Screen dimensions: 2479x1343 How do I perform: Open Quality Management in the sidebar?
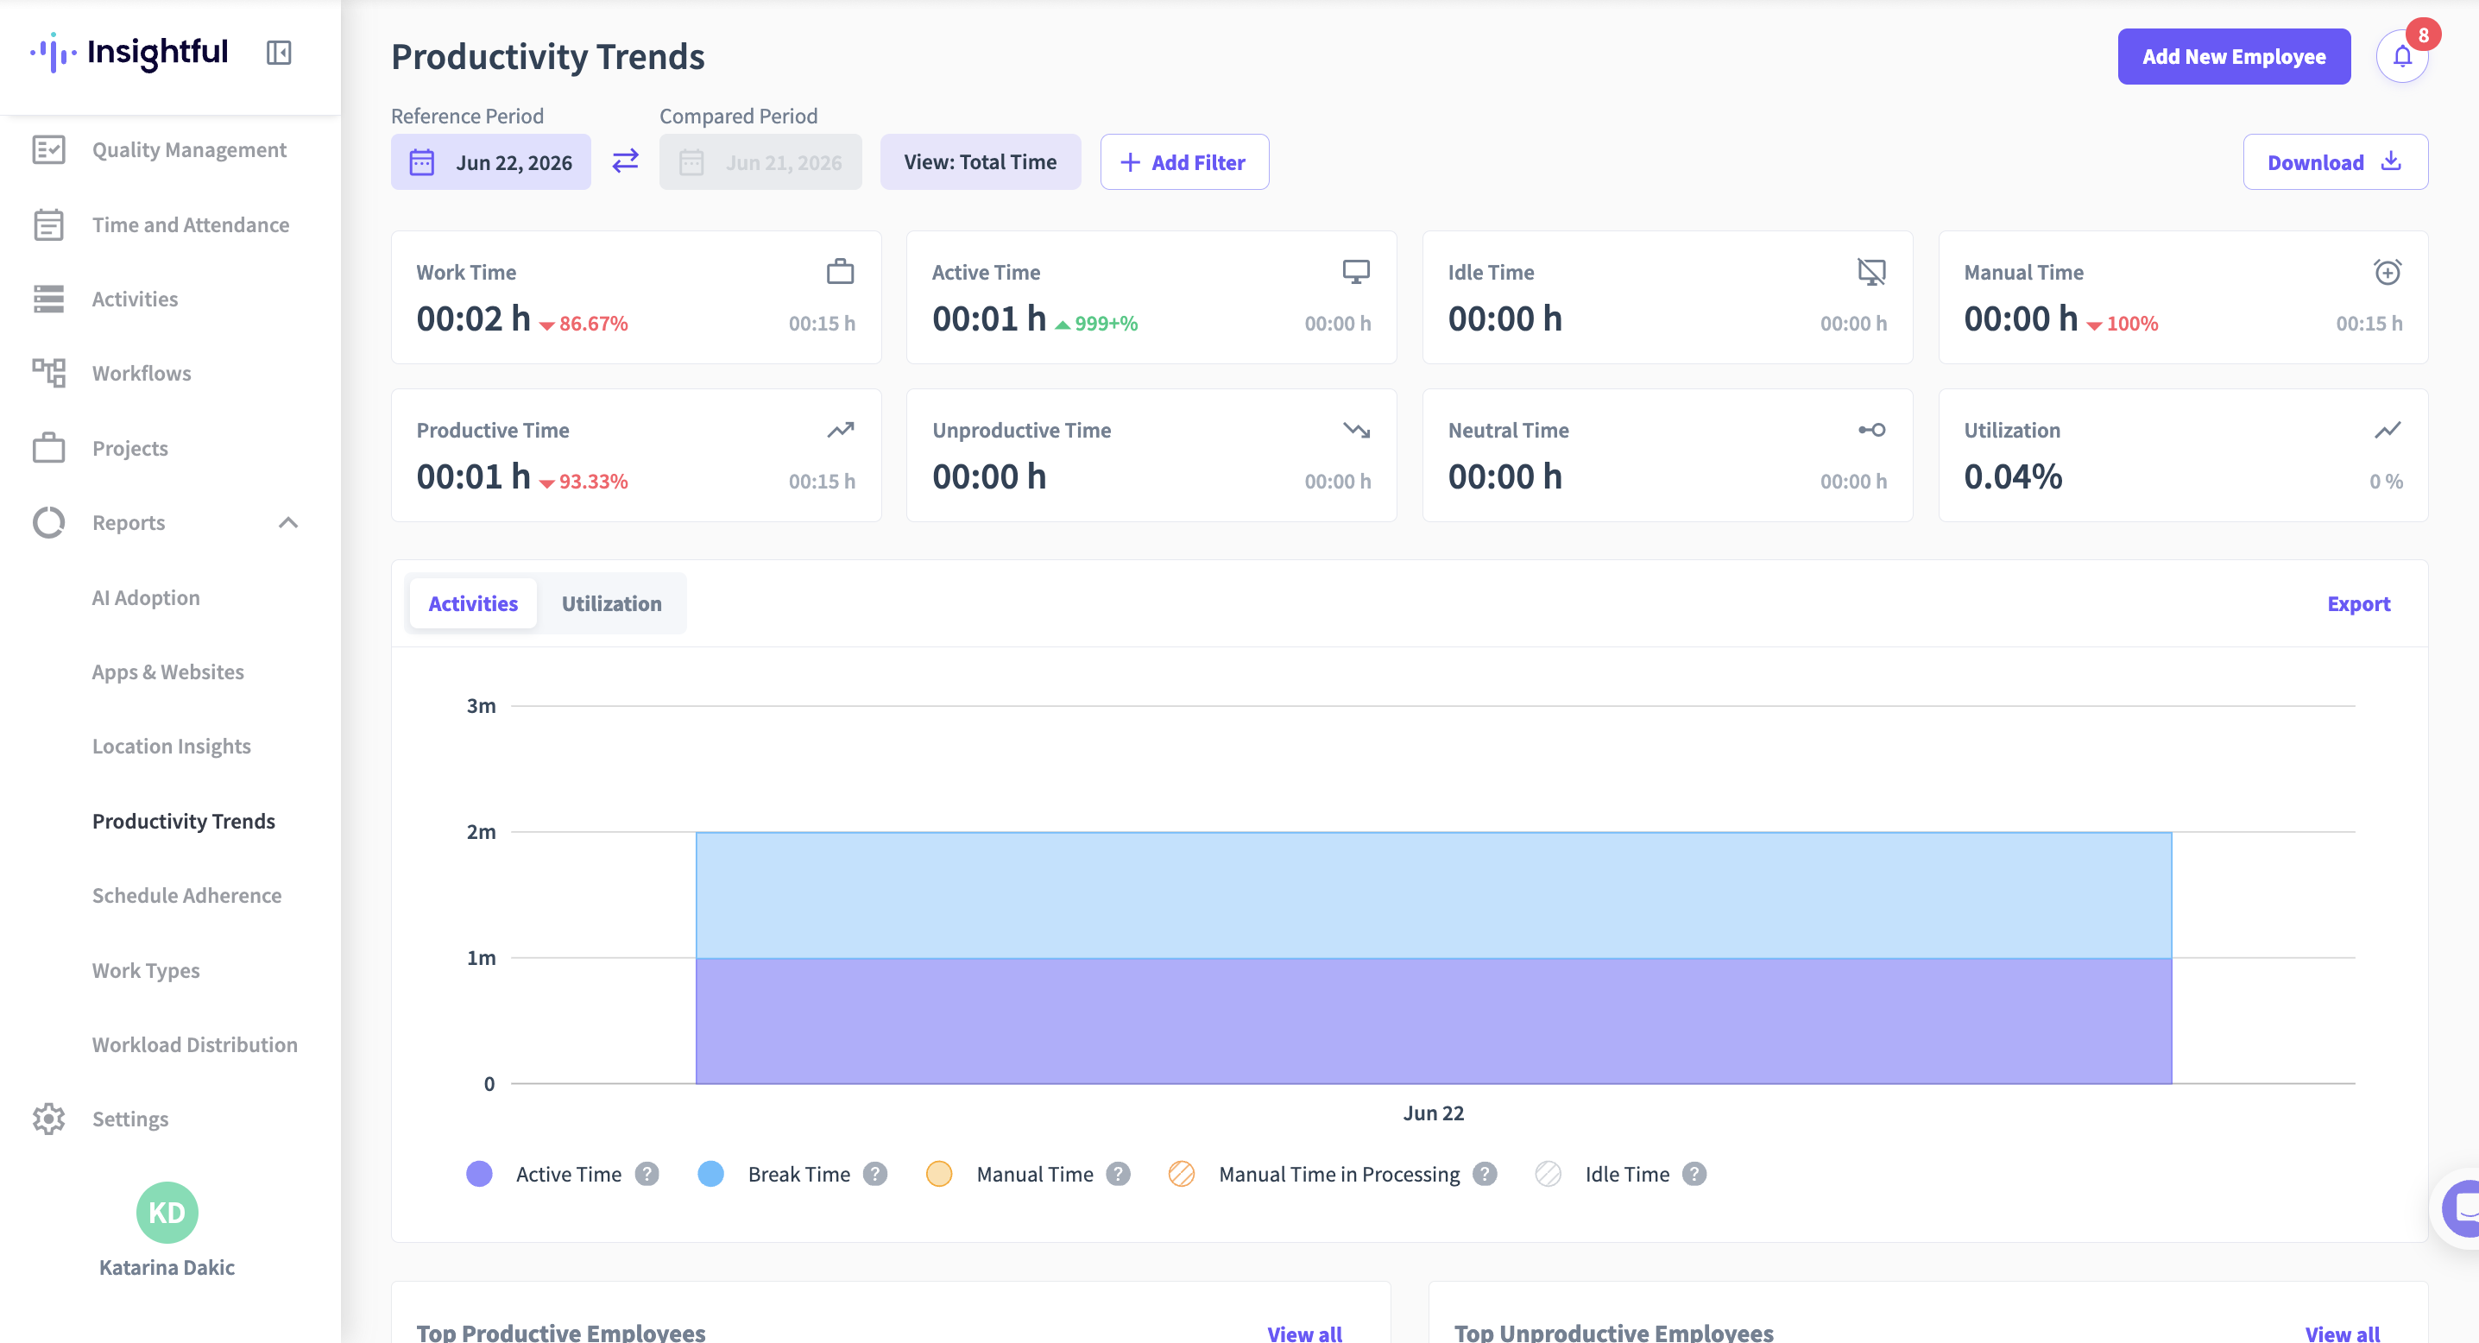pyautogui.click(x=189, y=149)
